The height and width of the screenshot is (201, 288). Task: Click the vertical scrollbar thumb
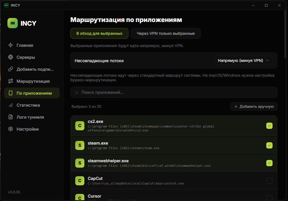(x=285, y=34)
